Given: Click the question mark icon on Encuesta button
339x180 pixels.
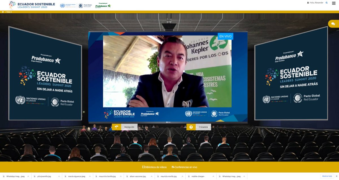Looking at the screenshot, I should pyautogui.click(x=191, y=127).
